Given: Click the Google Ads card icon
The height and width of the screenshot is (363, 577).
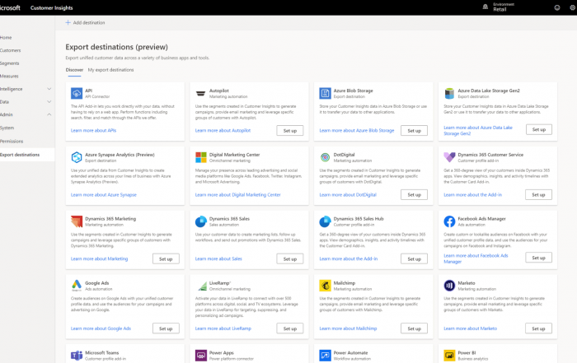Looking at the screenshot, I should pyautogui.click(x=77, y=286).
